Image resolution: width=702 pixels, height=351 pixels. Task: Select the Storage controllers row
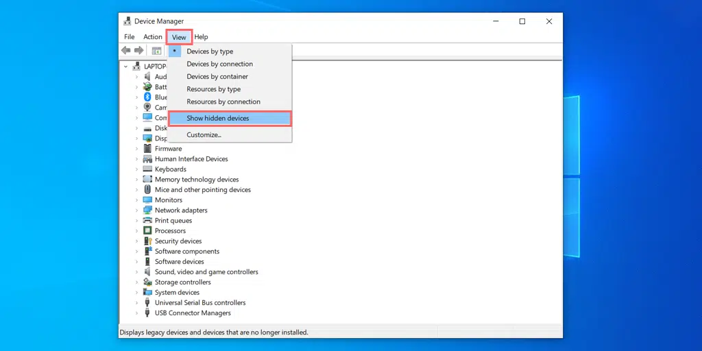point(182,282)
